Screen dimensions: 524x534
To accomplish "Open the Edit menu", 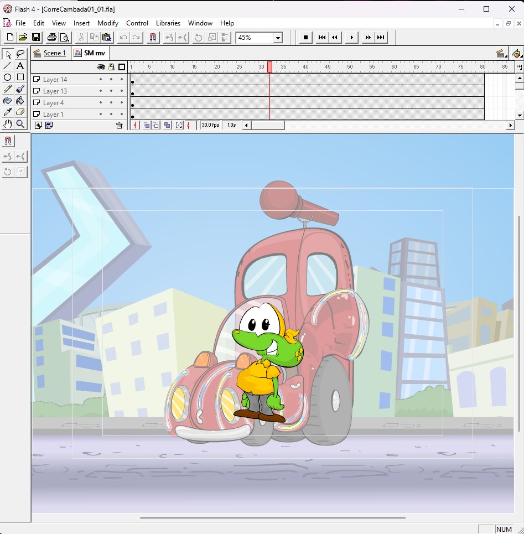I will click(x=39, y=23).
